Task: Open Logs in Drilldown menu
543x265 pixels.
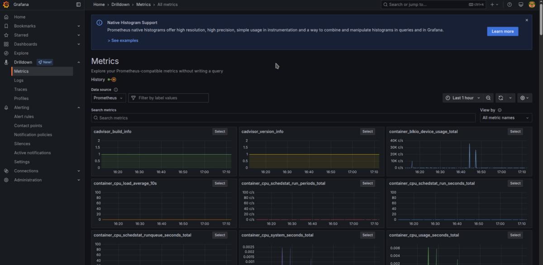Action: click(x=19, y=80)
